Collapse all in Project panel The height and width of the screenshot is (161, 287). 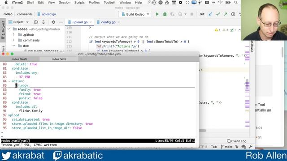coord(43,22)
